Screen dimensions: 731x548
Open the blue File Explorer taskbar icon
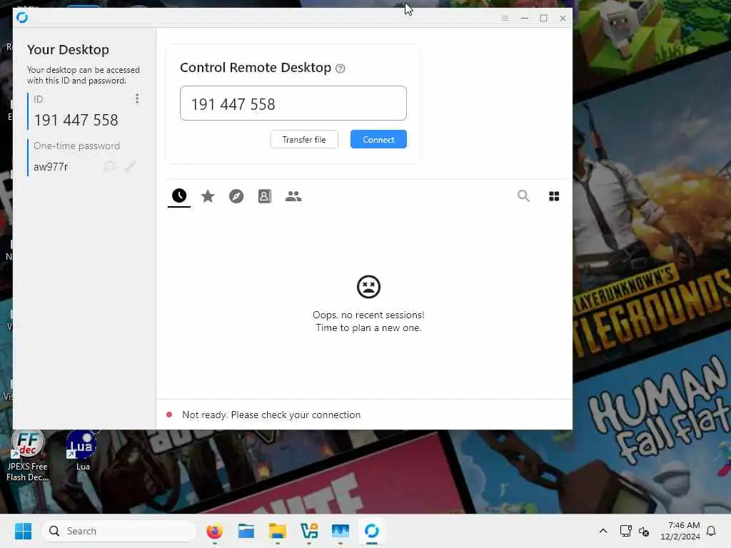tap(246, 531)
